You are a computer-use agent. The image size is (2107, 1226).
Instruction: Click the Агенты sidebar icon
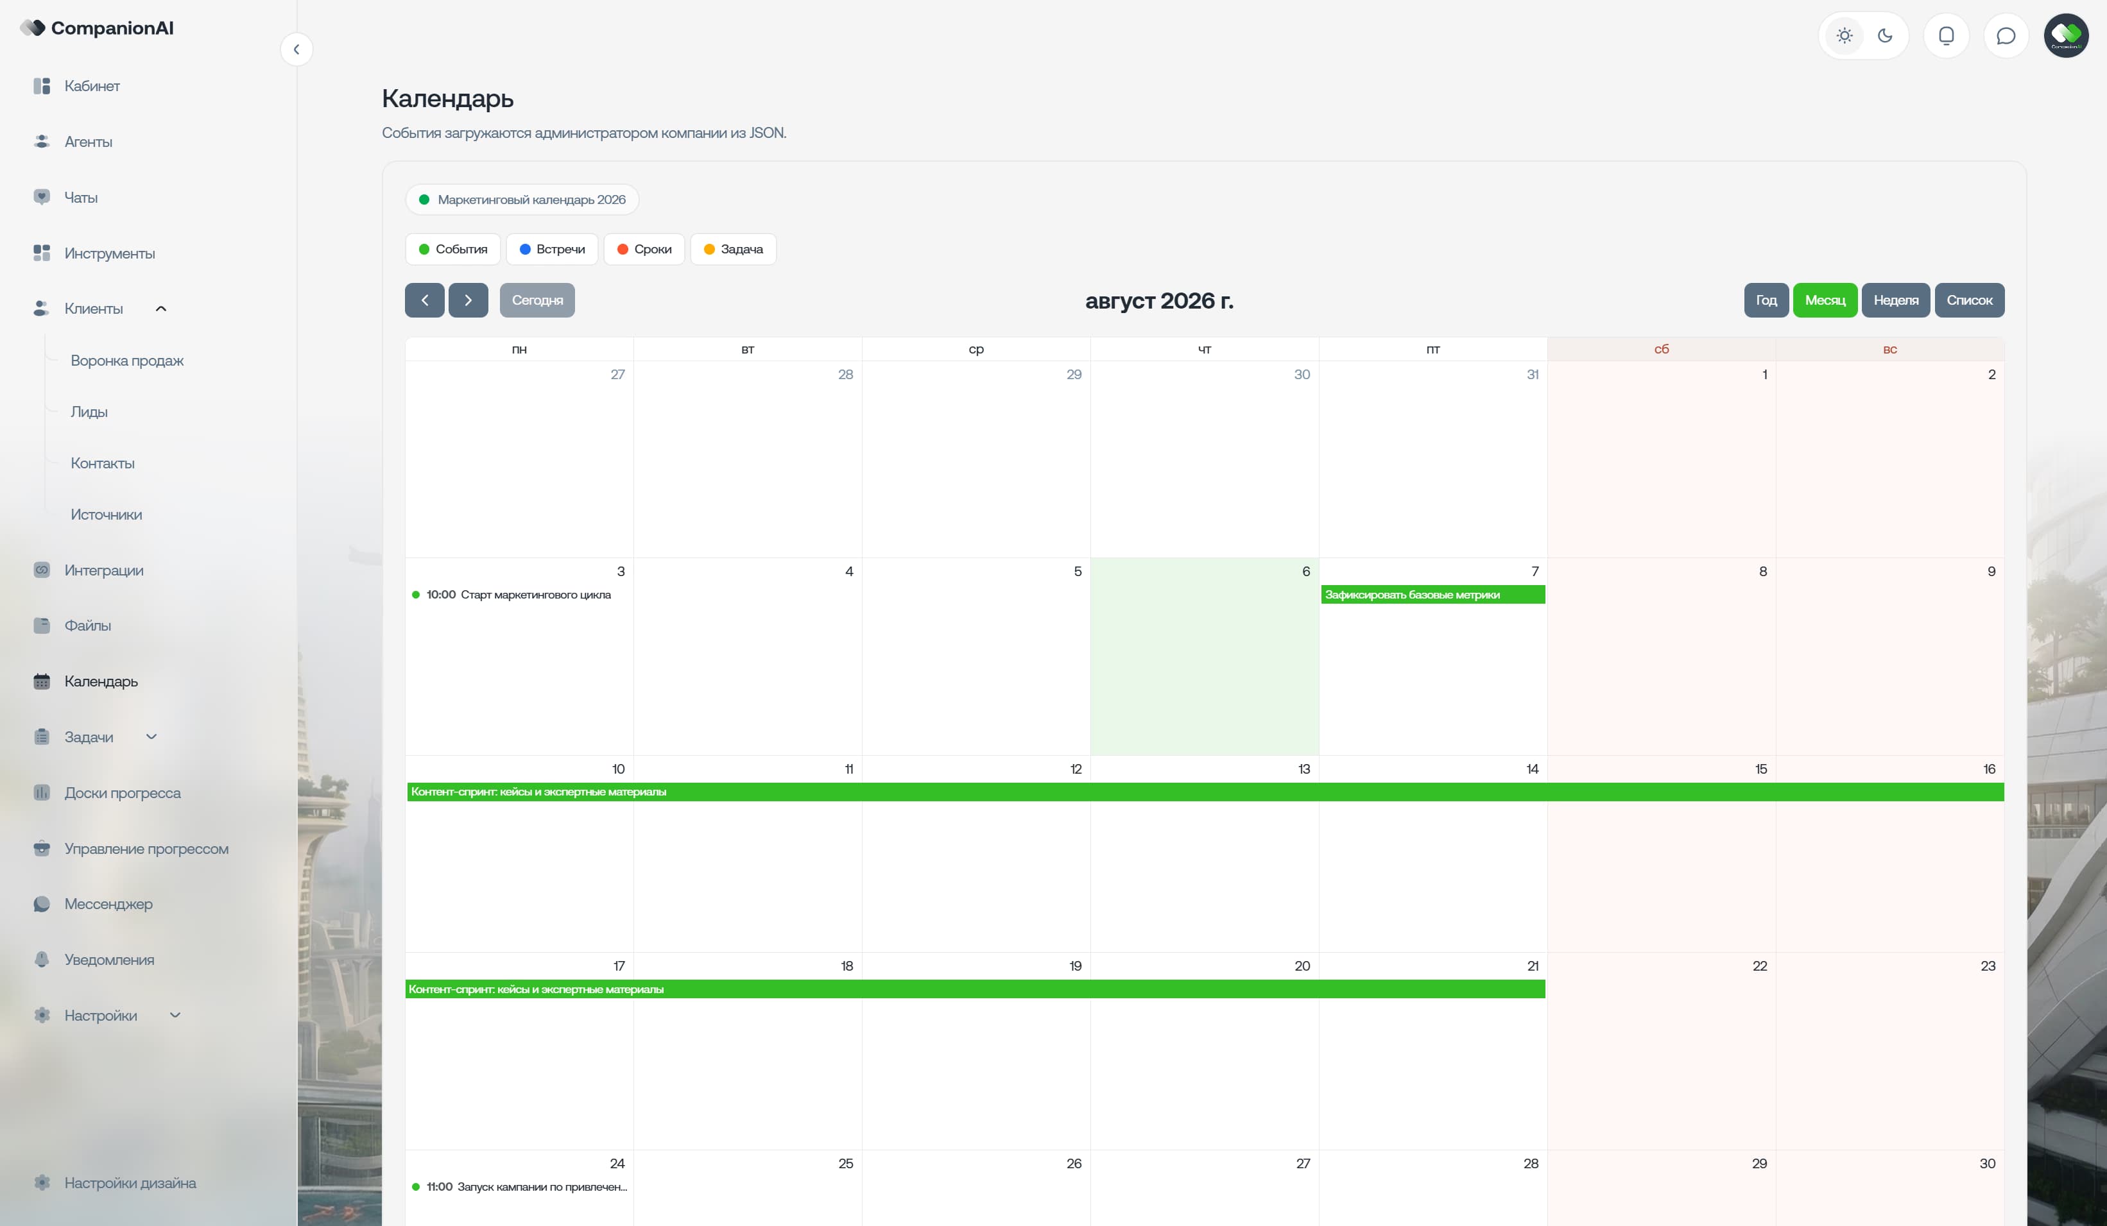42,141
